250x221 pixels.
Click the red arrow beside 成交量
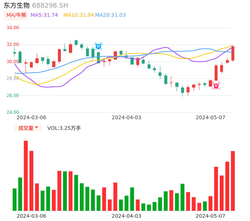(36, 128)
